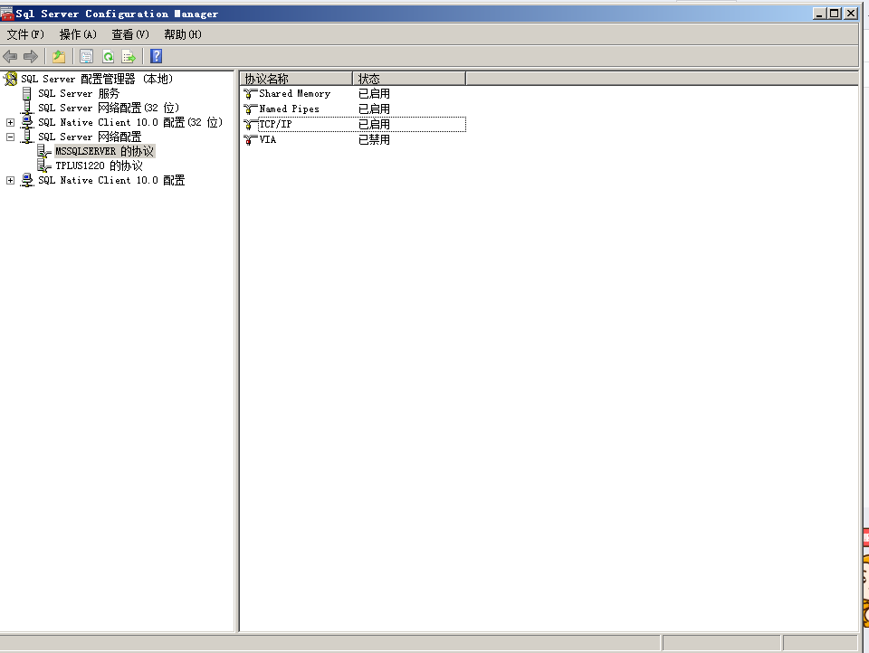This screenshot has width=869, height=653.
Task: Click Shared Memory's 已启用 status
Action: [374, 93]
